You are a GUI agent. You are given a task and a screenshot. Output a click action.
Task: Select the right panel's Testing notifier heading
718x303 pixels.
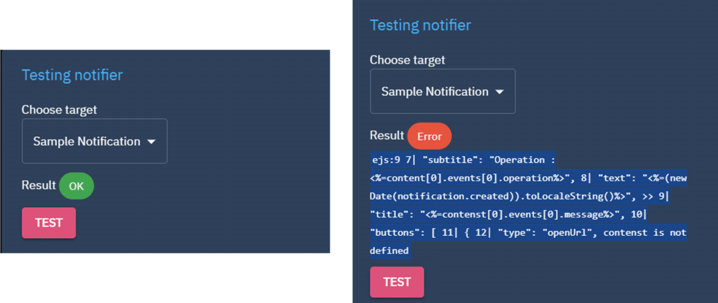click(x=420, y=25)
